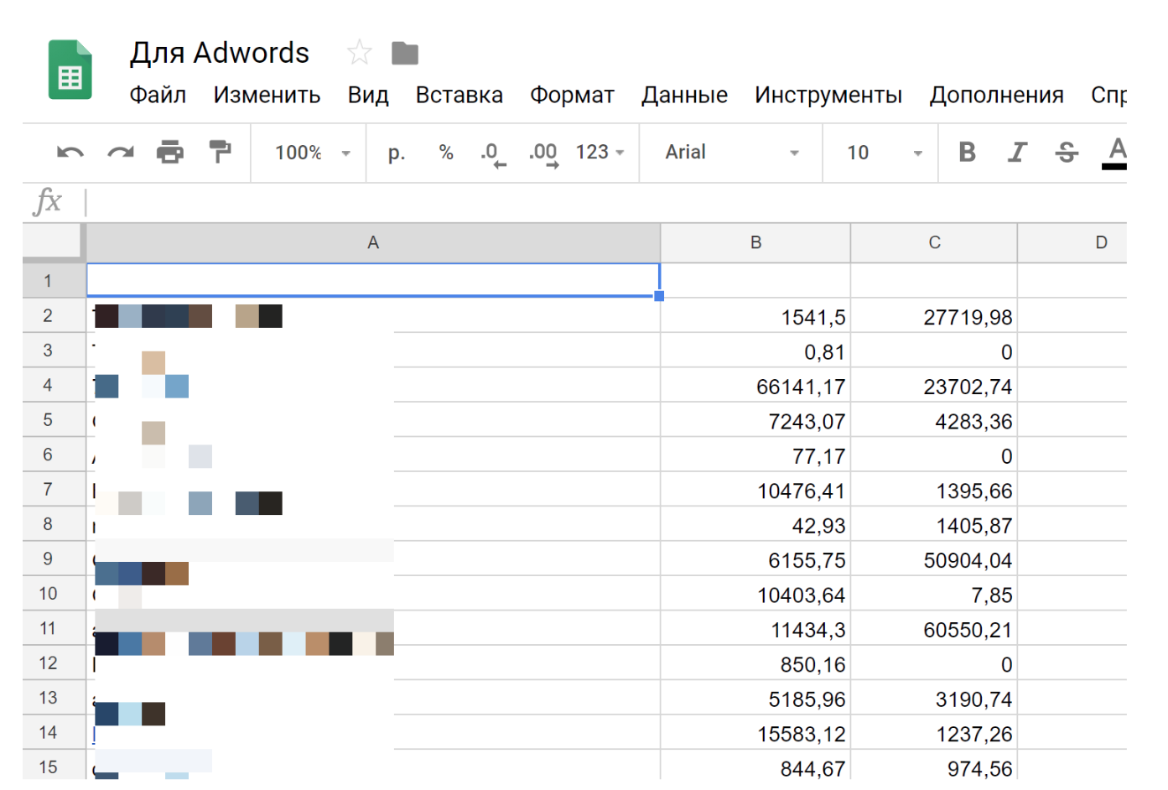Select cell with value 10403,64
This screenshot has height=790, width=1168.
click(755, 594)
